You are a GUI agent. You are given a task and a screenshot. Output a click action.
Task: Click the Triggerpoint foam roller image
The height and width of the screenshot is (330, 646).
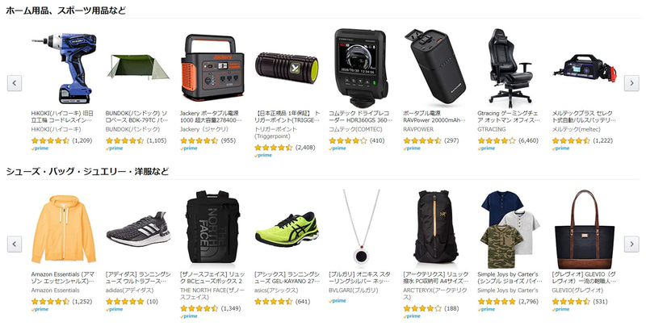(x=287, y=68)
